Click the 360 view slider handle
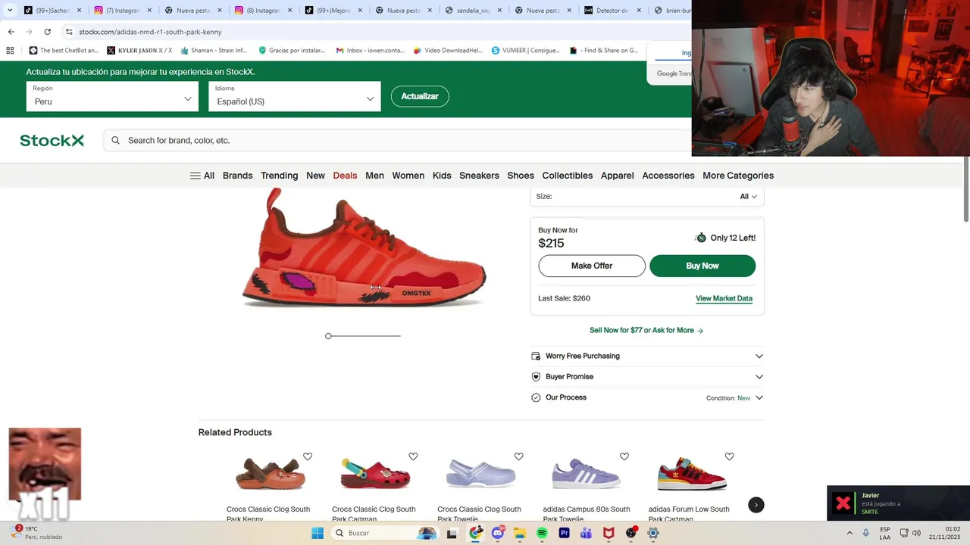 pos(328,336)
